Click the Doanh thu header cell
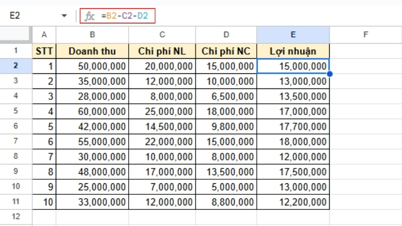 [x=92, y=51]
